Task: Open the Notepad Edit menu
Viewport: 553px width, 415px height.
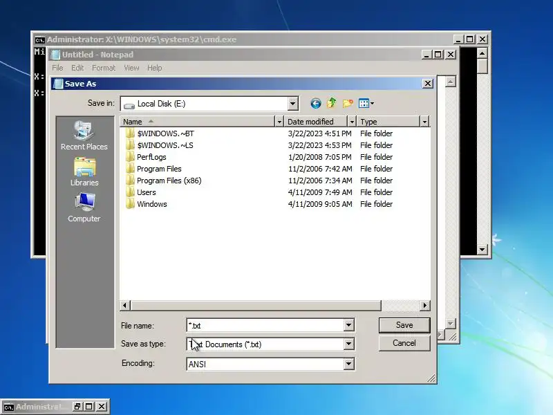Action: [x=77, y=68]
